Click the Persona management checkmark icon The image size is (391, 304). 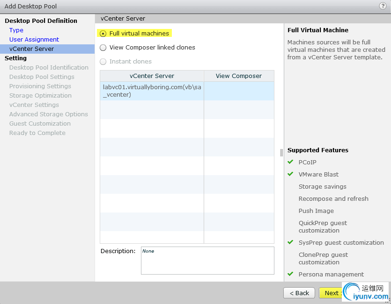(290, 274)
